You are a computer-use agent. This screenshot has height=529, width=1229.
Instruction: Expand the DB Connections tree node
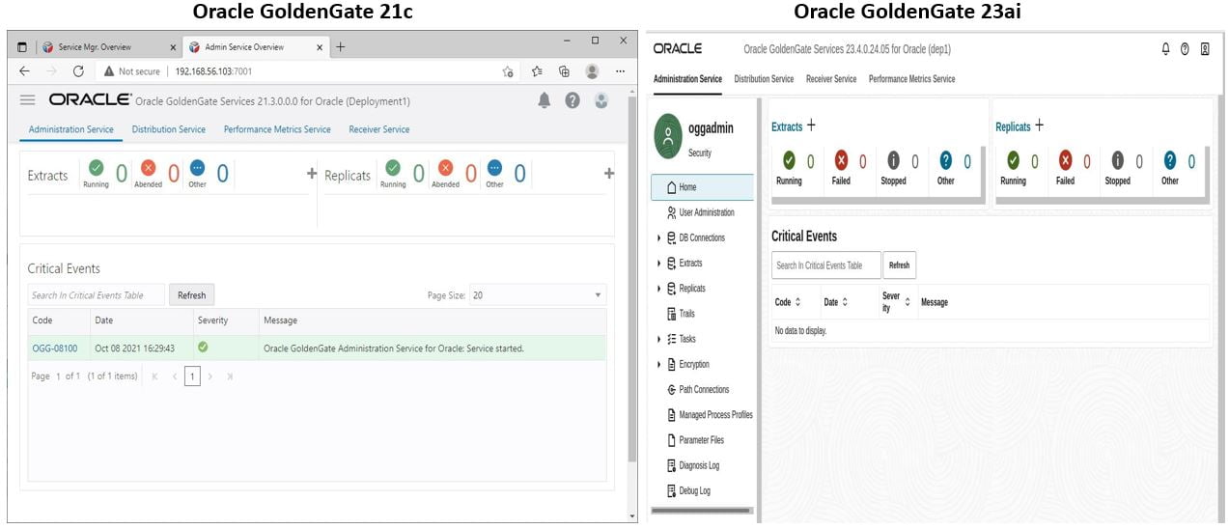[x=659, y=237]
